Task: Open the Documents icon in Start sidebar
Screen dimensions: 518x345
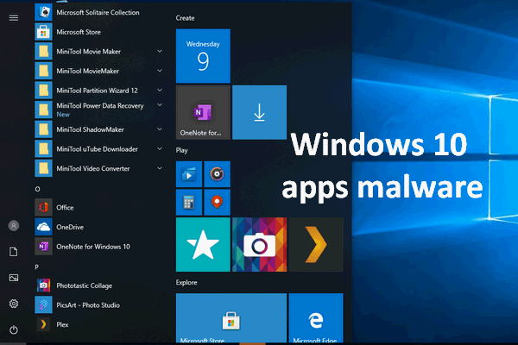Action: 14,252
